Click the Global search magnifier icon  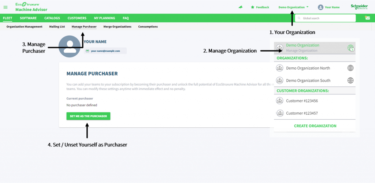point(299,18)
